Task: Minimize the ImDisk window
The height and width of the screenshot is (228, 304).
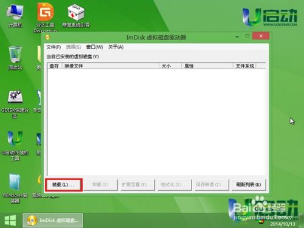Action: tap(237, 36)
